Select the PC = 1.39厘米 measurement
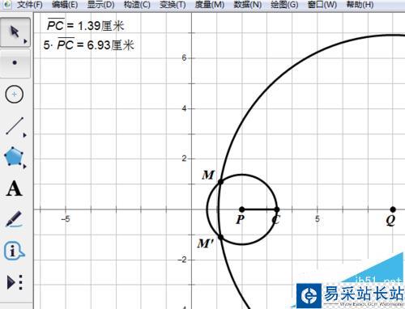This screenshot has width=405, height=309. [x=85, y=25]
